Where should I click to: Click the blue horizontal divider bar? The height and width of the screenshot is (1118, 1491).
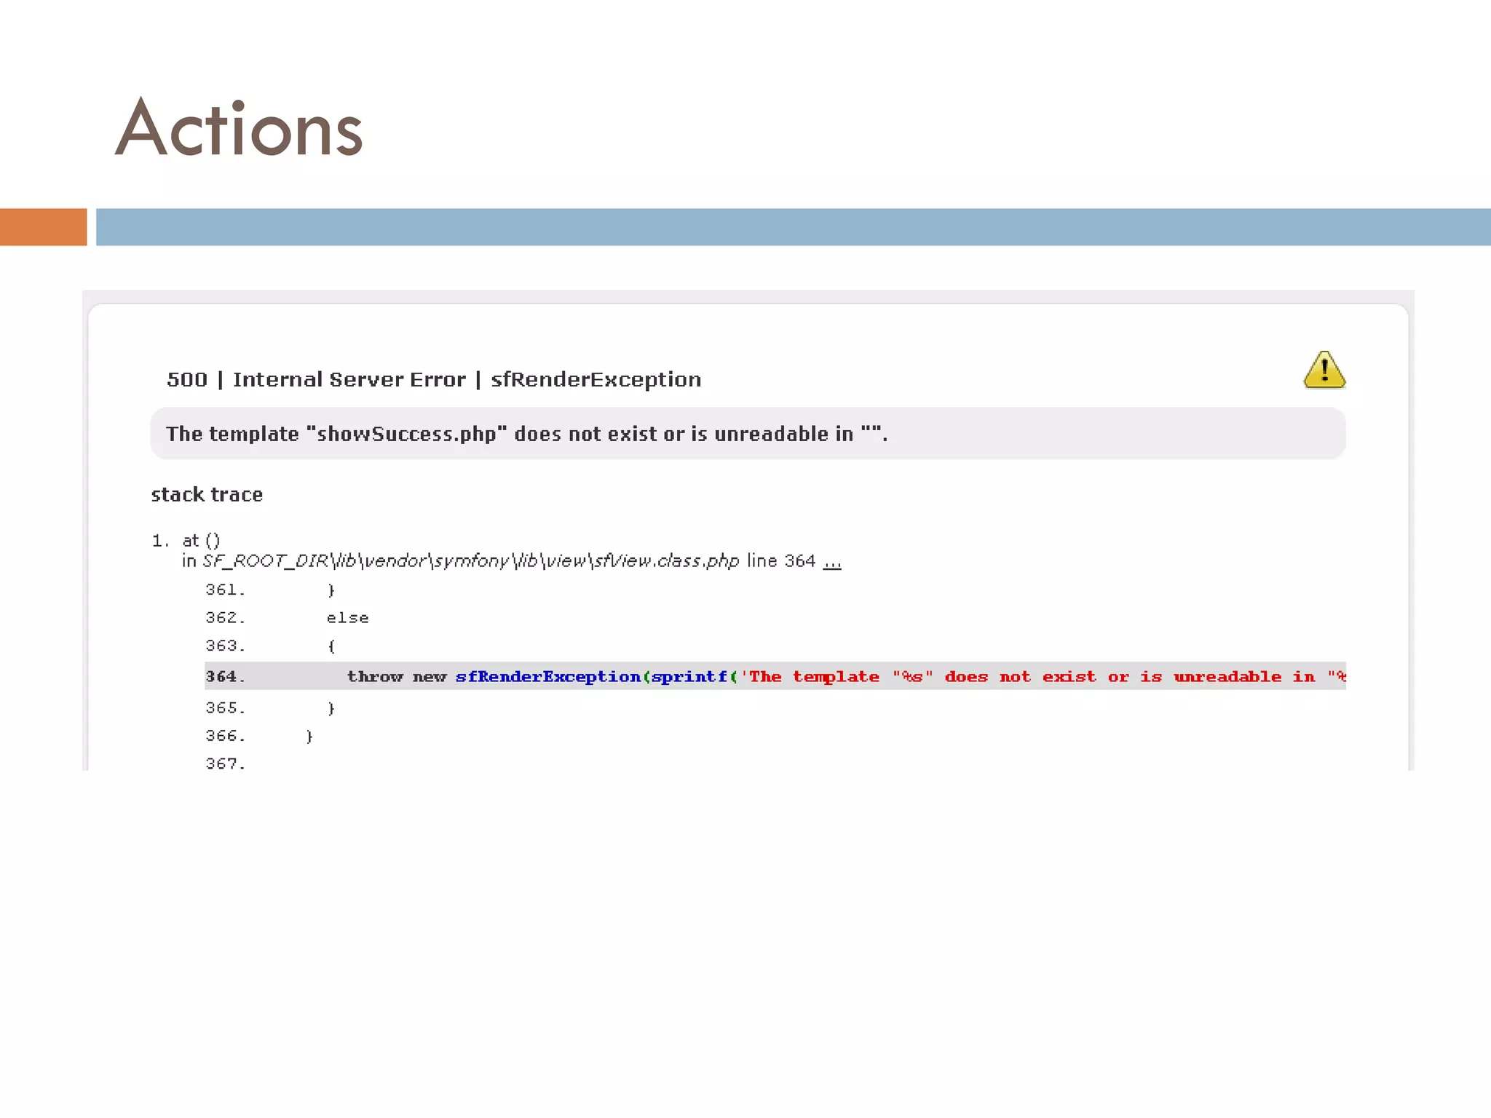pos(792,227)
